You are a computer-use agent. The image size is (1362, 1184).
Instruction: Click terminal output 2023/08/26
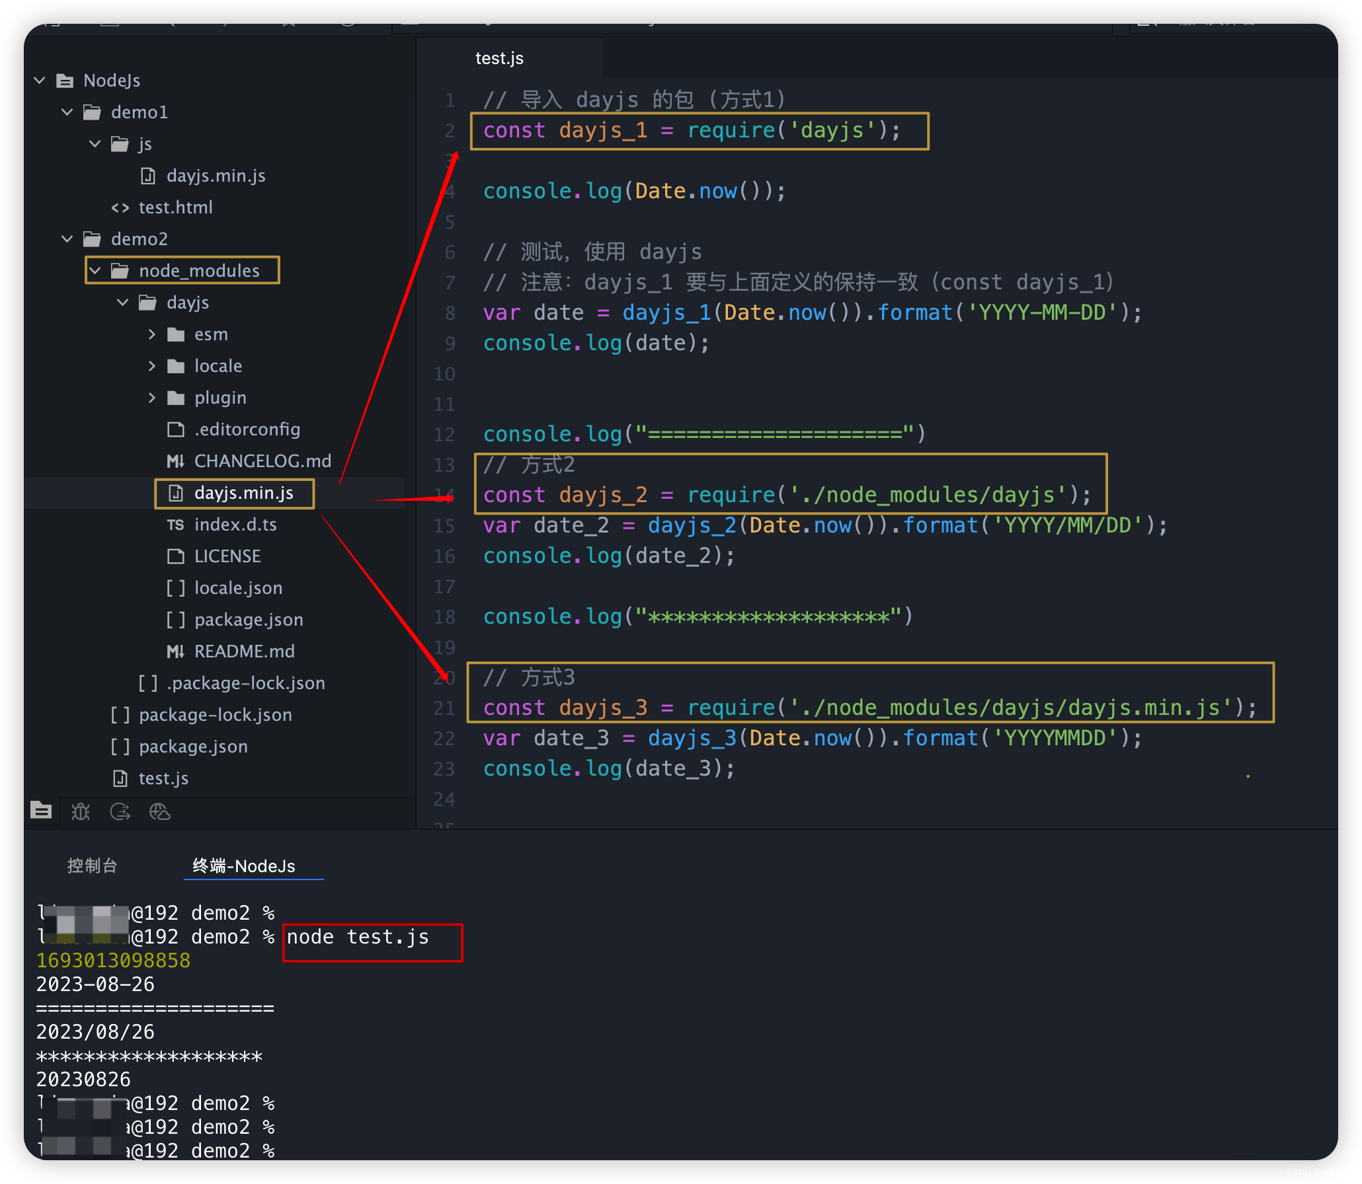pos(95,1032)
